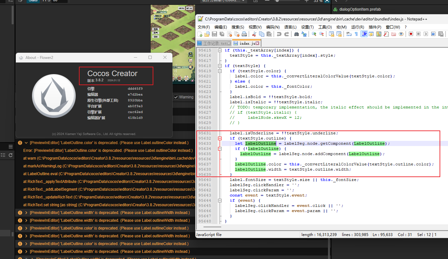Open the 设置(T) menu
448x259 pixels.
307,27
